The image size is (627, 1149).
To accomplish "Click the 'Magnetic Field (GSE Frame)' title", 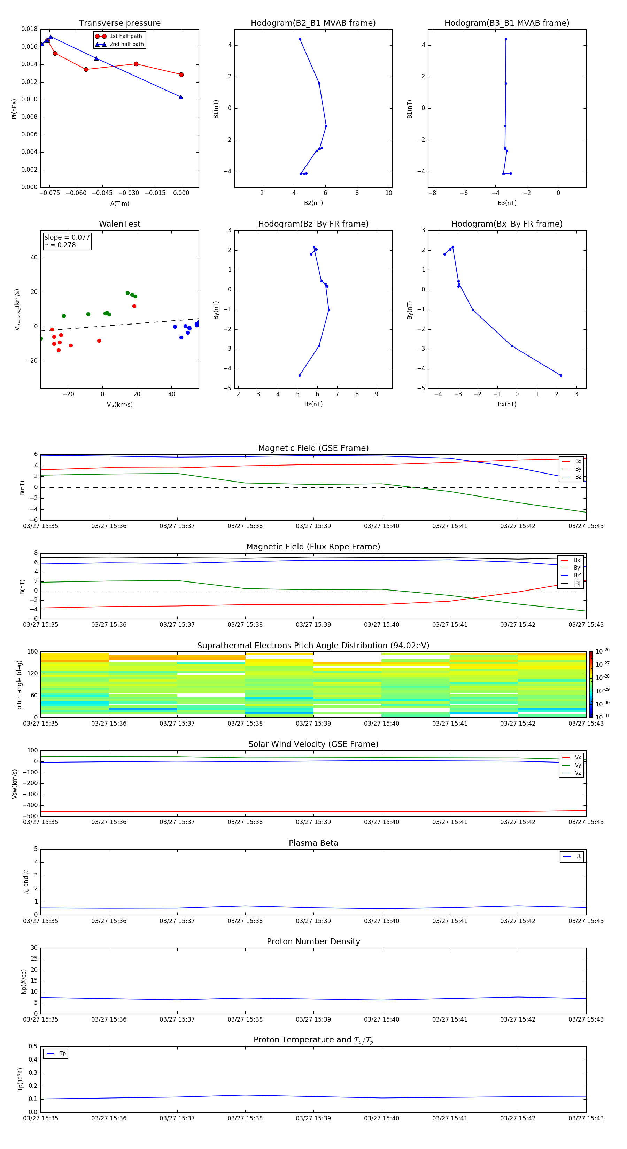I will 313,448.
